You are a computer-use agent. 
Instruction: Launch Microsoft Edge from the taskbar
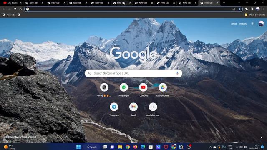(x=143, y=147)
